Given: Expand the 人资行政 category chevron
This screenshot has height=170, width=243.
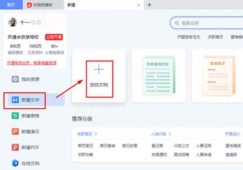Looking at the screenshot, I should pyautogui.click(x=170, y=134).
